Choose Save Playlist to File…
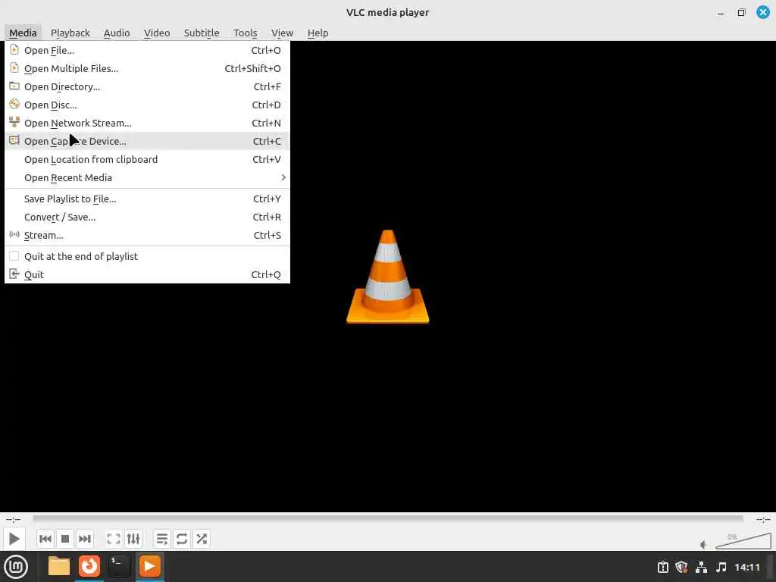 pyautogui.click(x=147, y=199)
